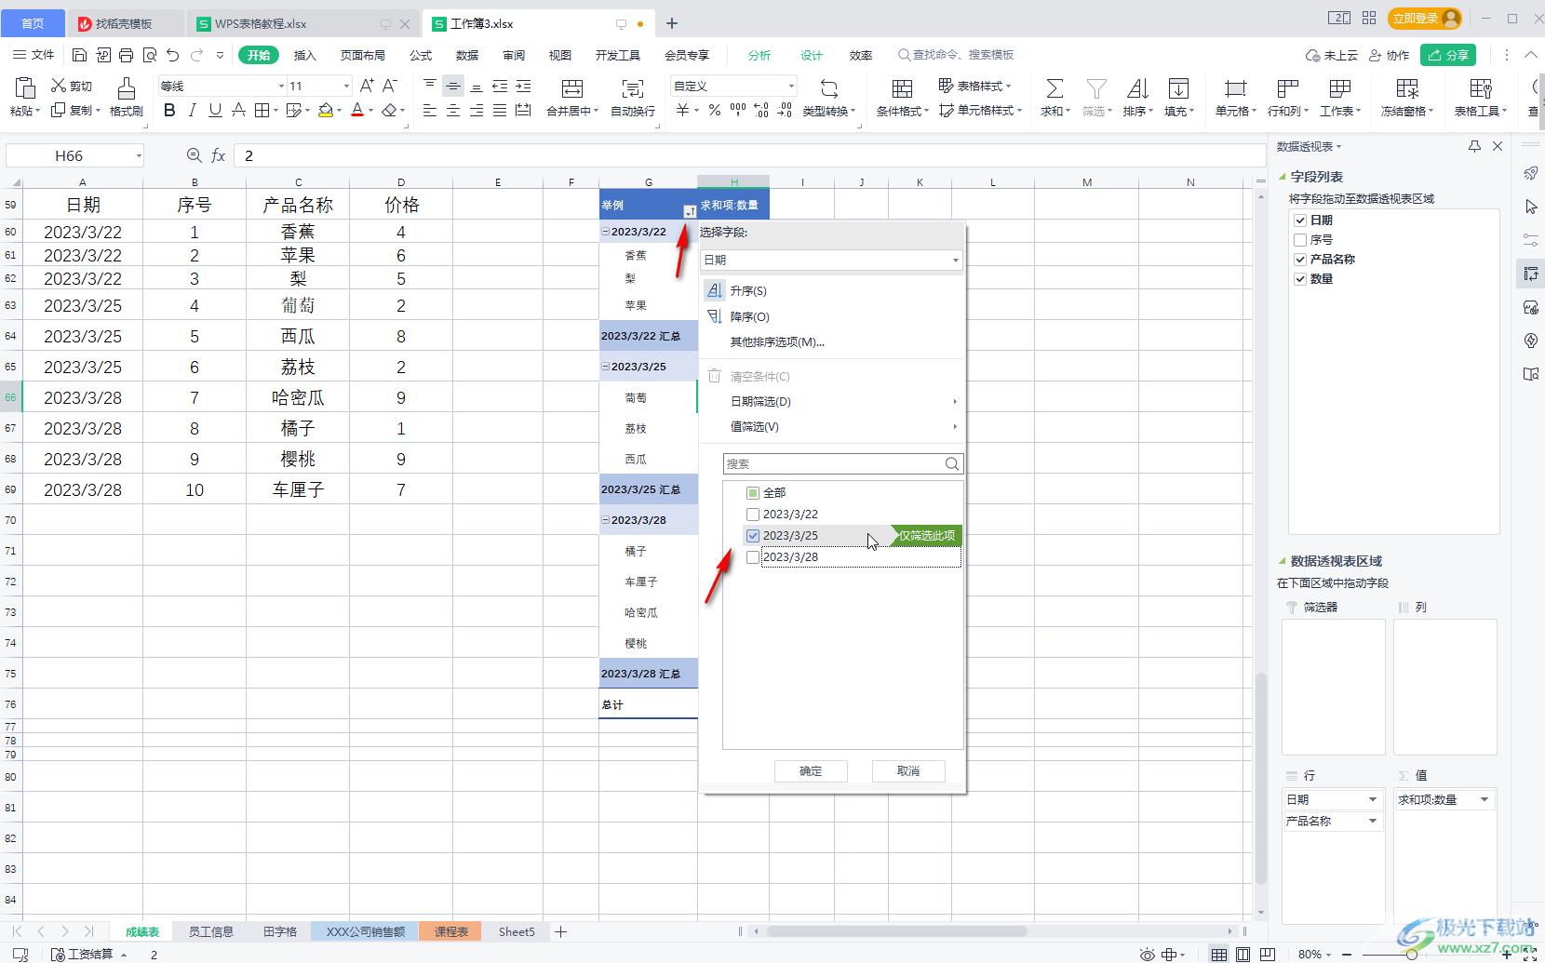Image resolution: width=1545 pixels, height=963 pixels.
Task: Pin the PivotTable pane
Action: (1474, 146)
